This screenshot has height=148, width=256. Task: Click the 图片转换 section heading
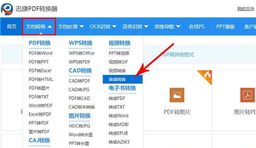[80, 116]
